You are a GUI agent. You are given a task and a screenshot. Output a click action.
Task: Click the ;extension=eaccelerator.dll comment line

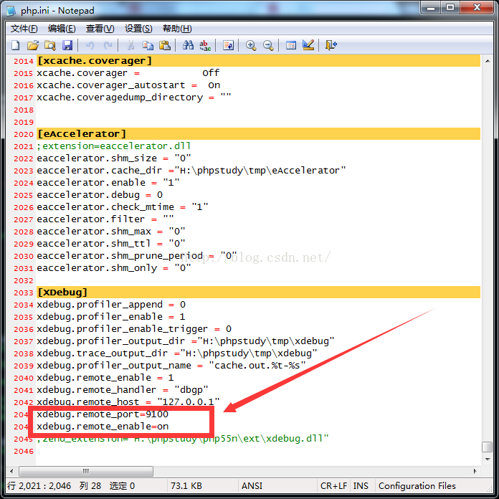[x=114, y=146]
